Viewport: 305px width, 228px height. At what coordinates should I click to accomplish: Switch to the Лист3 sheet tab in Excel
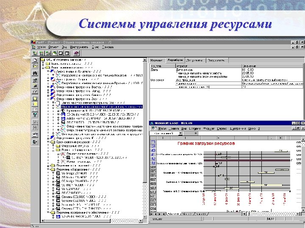coord(202,214)
